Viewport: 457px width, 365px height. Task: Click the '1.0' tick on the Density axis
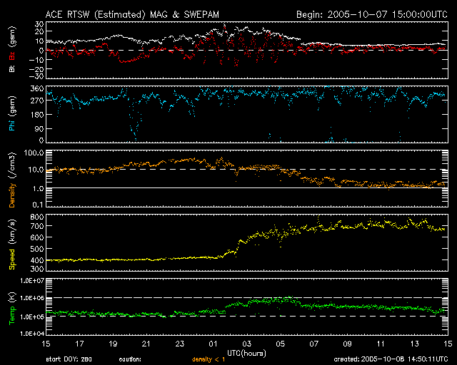(x=38, y=189)
